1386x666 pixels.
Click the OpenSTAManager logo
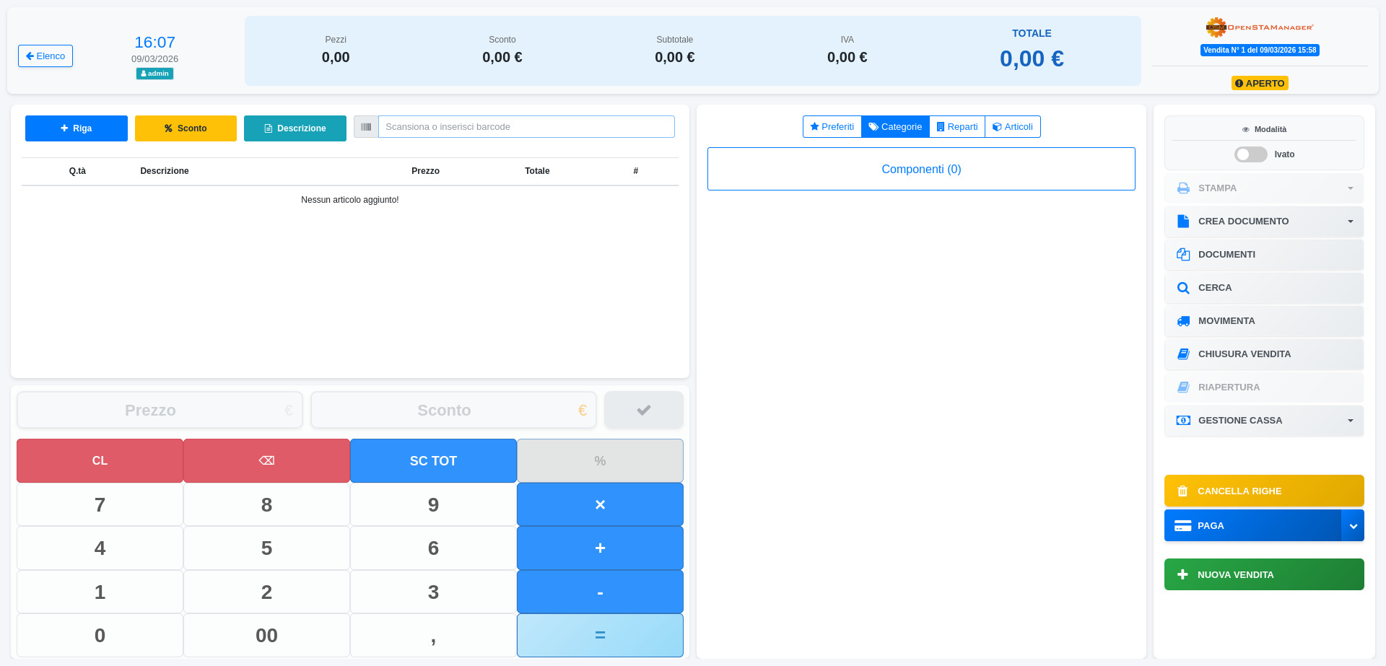pyautogui.click(x=1260, y=27)
